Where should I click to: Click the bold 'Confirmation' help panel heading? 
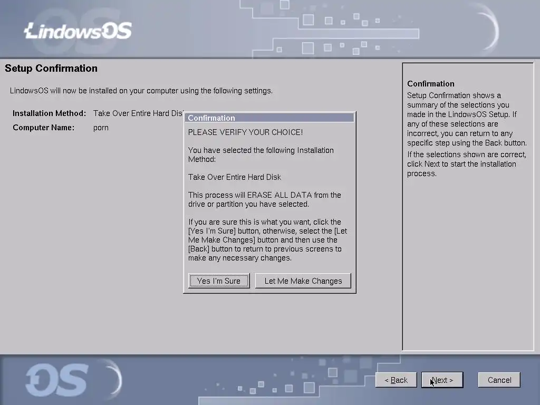(430, 84)
